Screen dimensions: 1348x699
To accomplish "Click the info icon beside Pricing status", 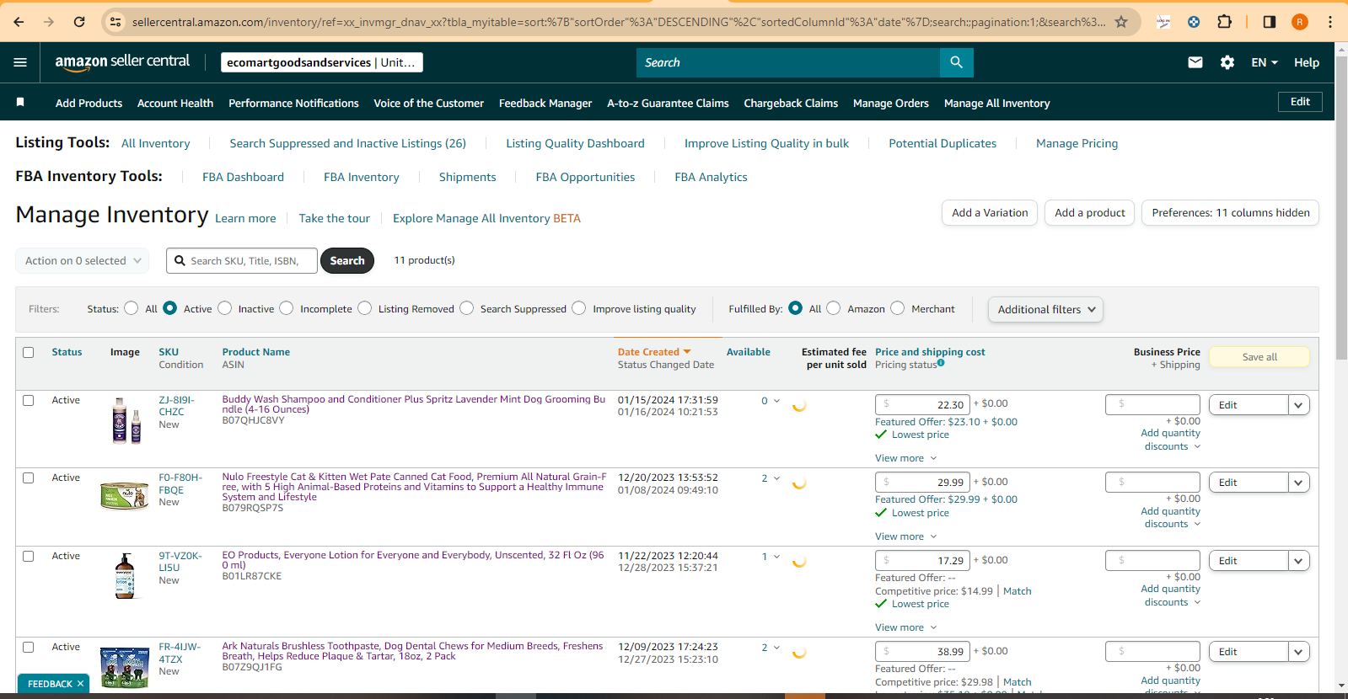I will (x=941, y=363).
